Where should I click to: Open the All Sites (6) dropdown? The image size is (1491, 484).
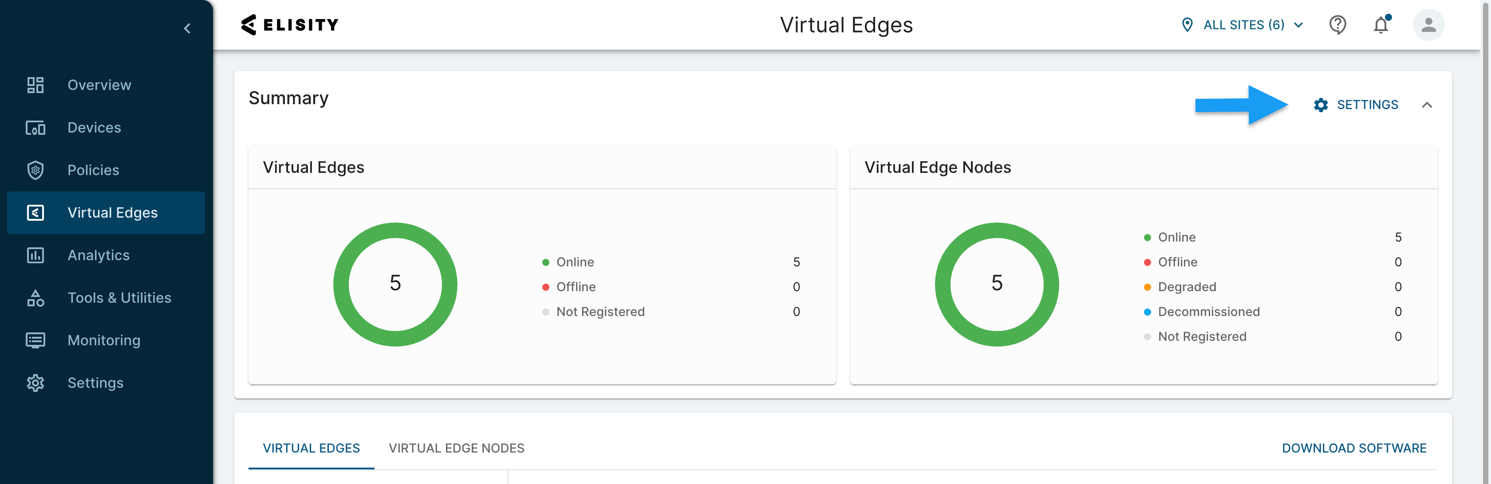[1242, 25]
